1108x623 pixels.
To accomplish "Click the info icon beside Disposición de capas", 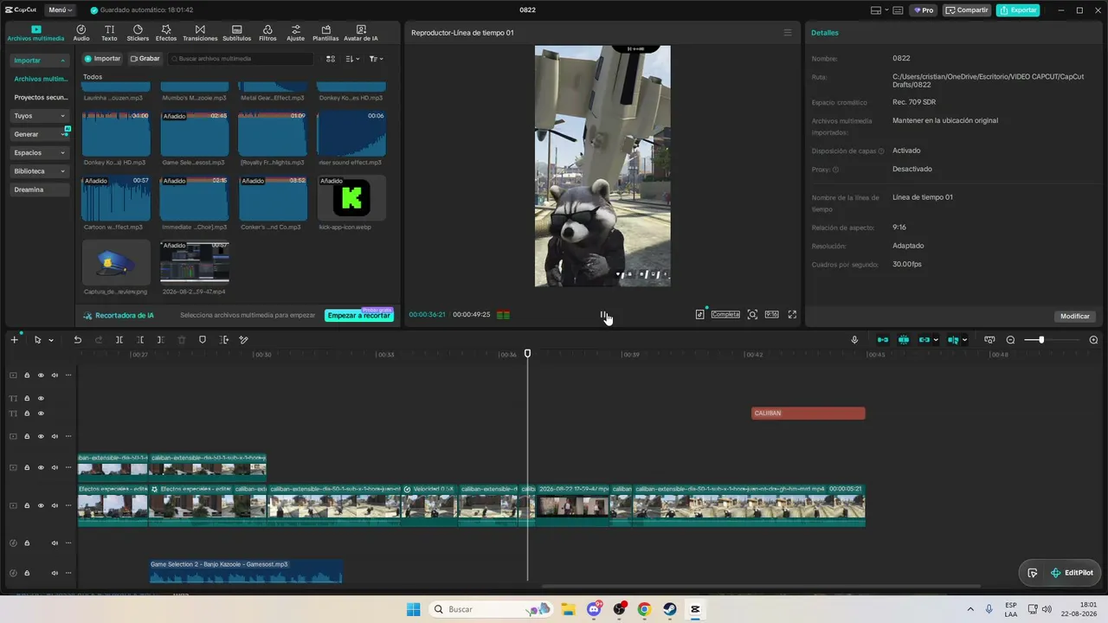I will point(881,151).
